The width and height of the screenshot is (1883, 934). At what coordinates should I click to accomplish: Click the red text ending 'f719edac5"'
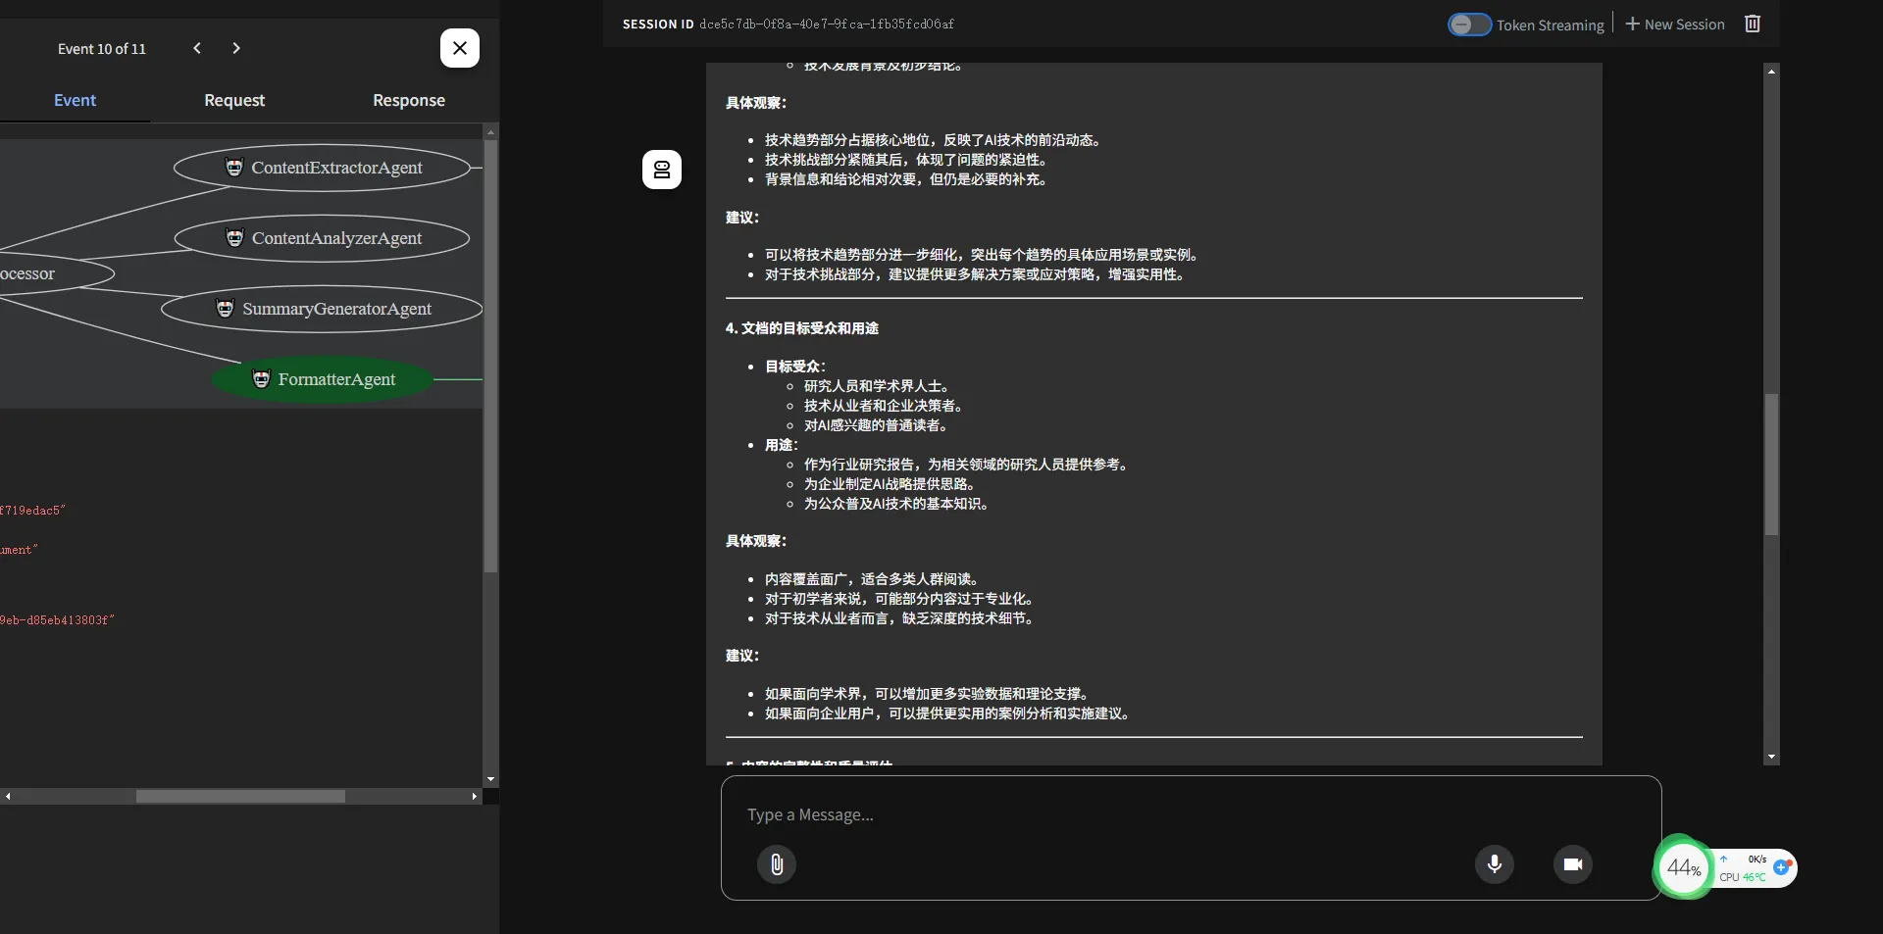pos(32,511)
